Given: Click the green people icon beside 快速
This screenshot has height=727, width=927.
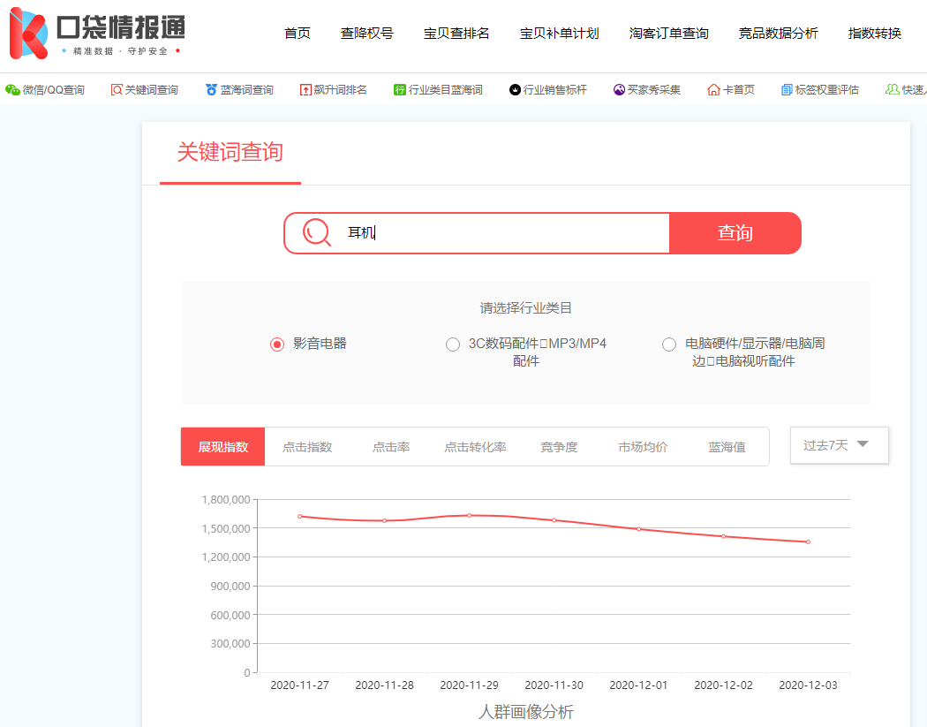Looking at the screenshot, I should tap(892, 90).
